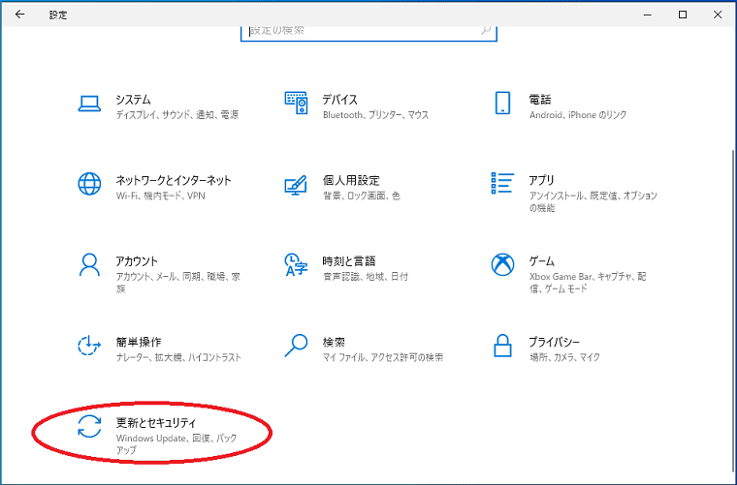Open ゲーム settings heading
The image size is (737, 485).
coord(541,261)
